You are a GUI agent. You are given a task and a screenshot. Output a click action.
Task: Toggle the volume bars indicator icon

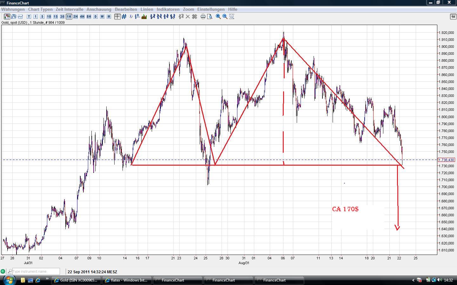144,16
